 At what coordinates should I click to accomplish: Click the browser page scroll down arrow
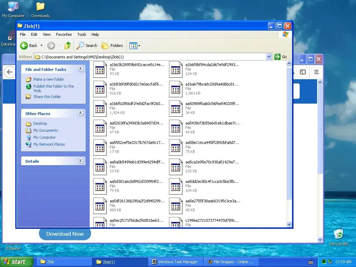(x=320, y=240)
